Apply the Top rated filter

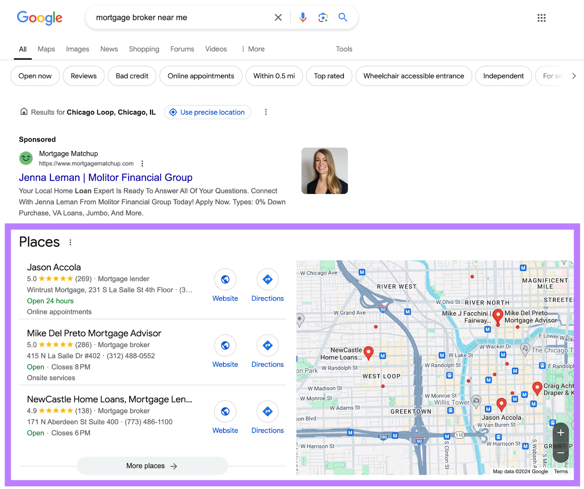[x=329, y=76]
